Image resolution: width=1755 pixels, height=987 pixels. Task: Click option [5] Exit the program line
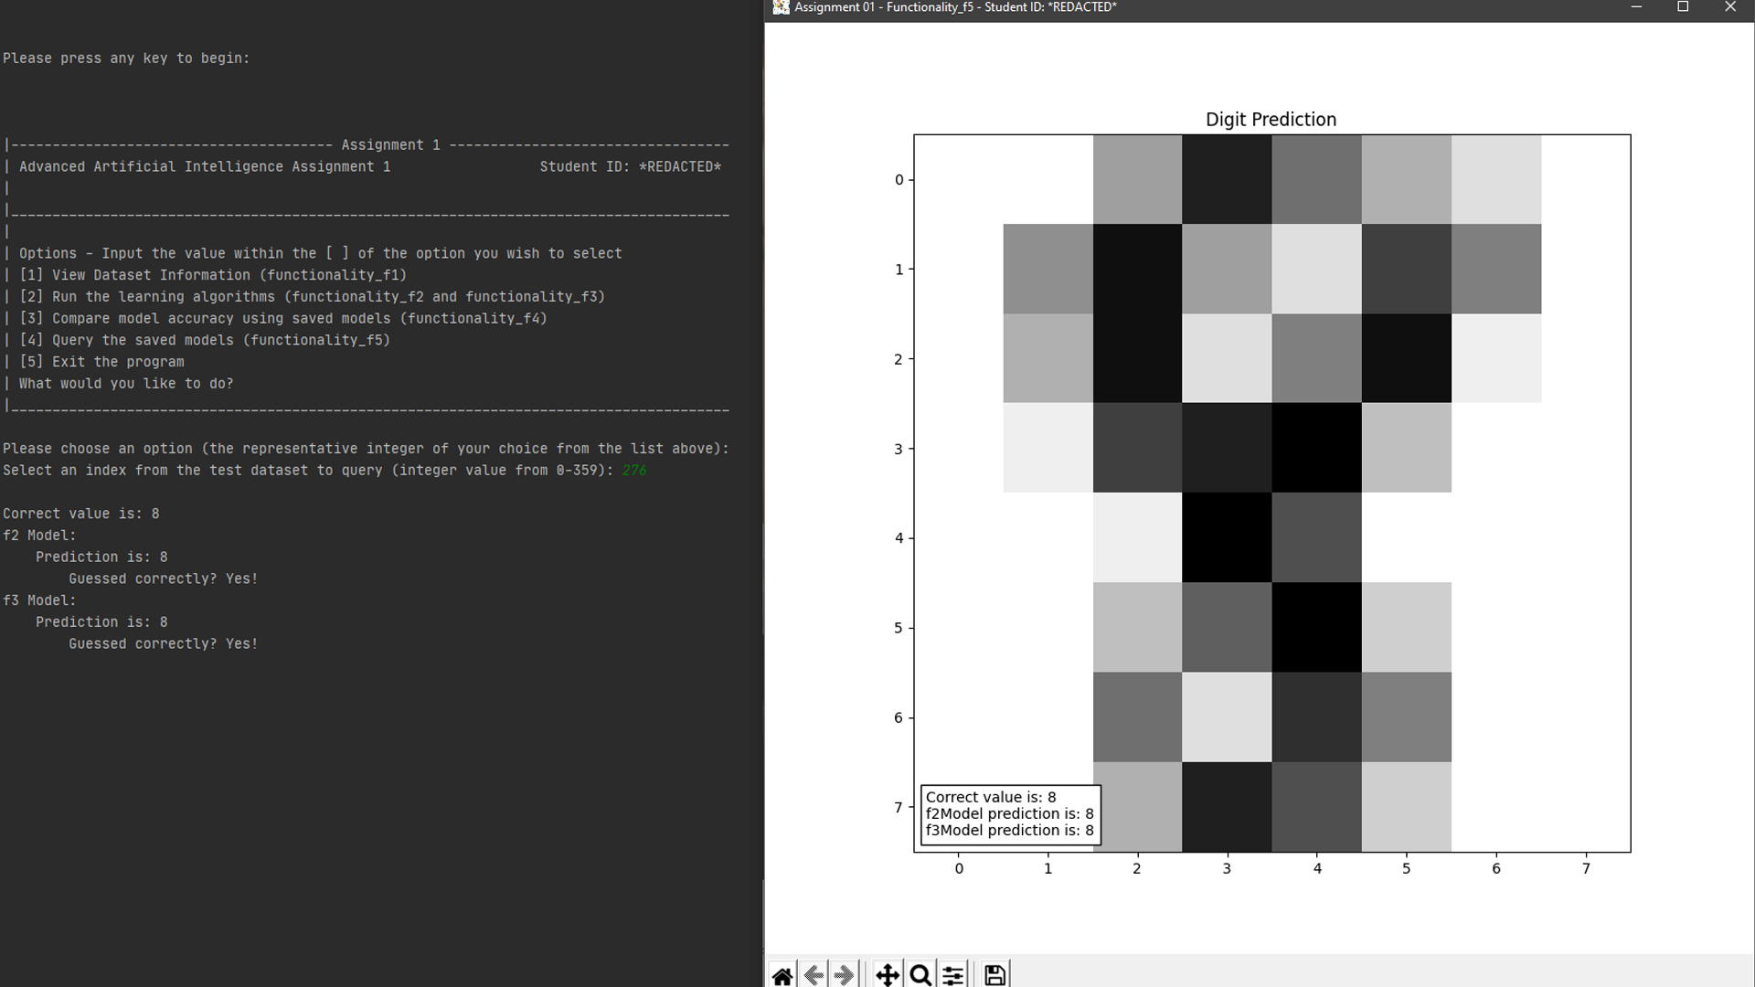101,362
